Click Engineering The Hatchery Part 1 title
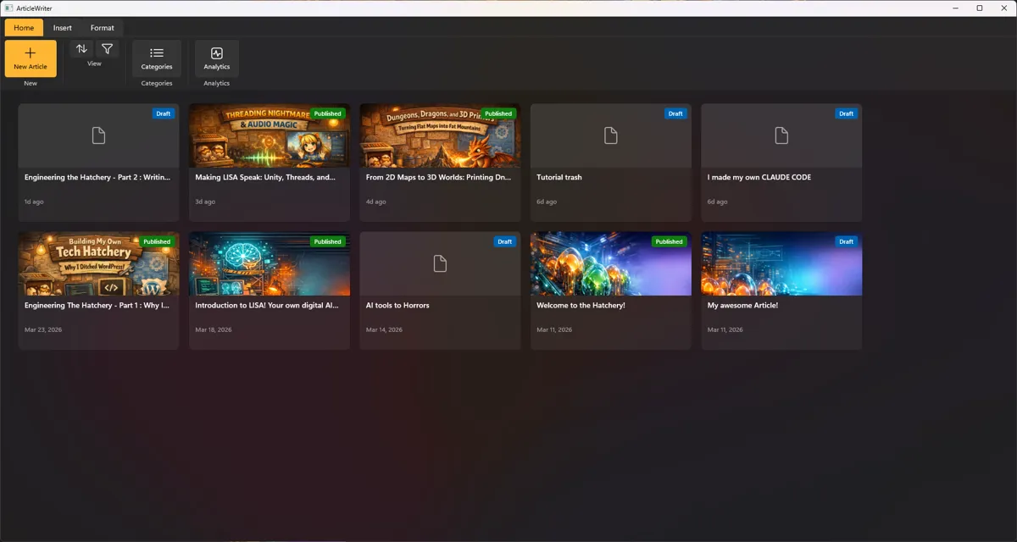The width and height of the screenshot is (1017, 542). point(97,306)
